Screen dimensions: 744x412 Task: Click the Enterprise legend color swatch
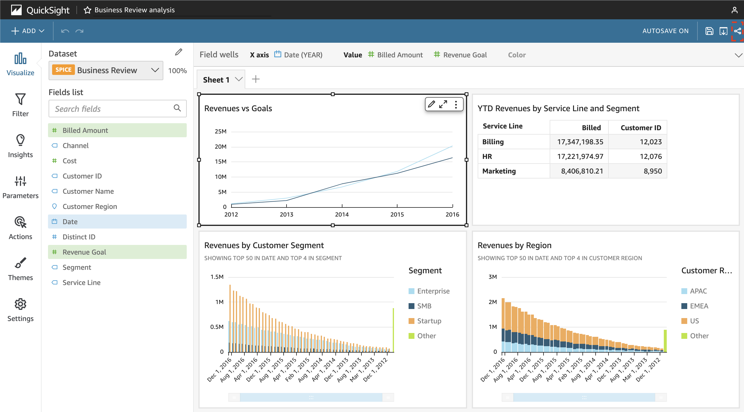[411, 291]
